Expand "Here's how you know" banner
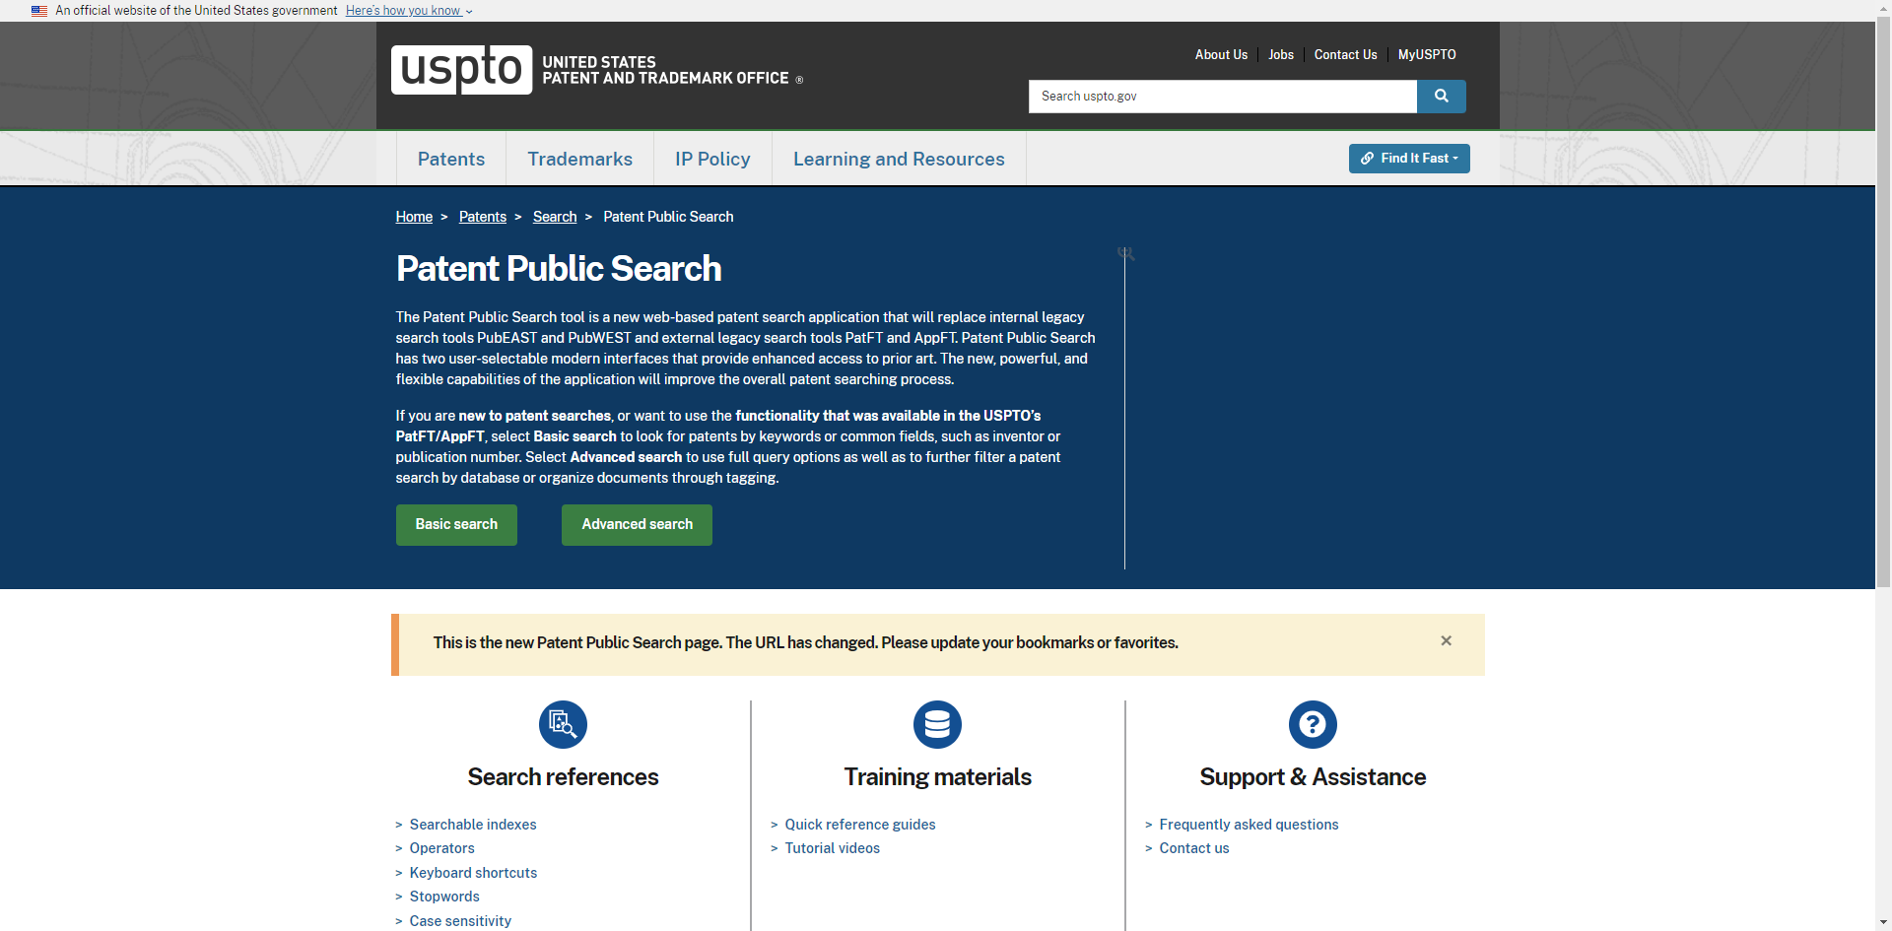The image size is (1892, 931). (408, 11)
